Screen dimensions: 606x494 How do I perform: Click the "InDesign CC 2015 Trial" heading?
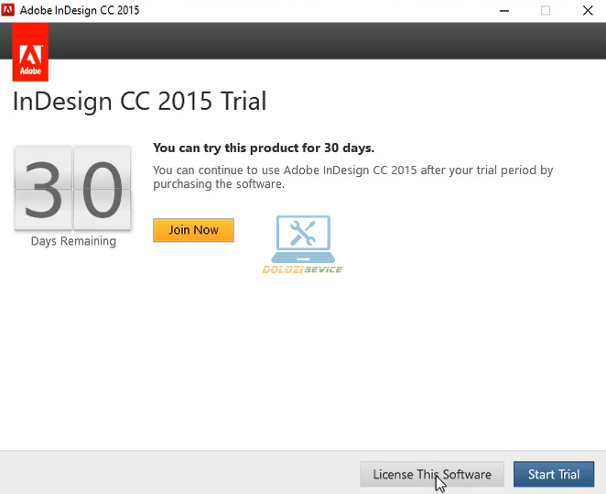point(139,101)
